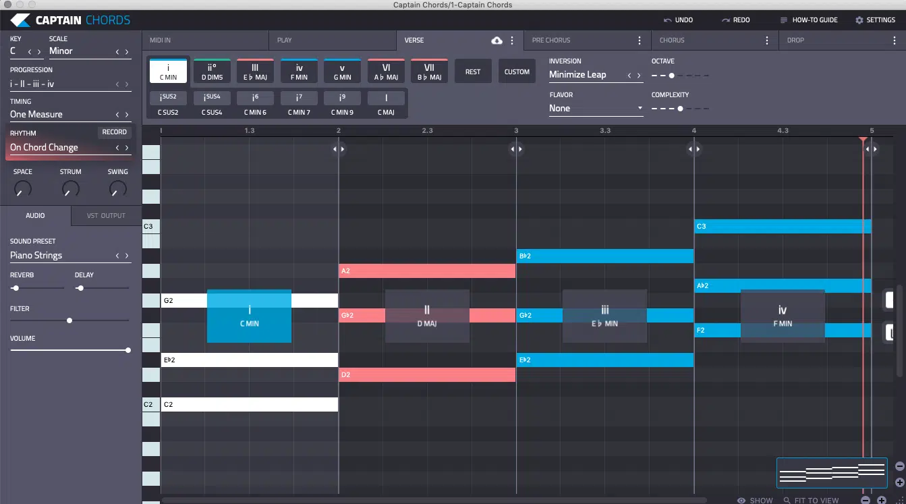Image resolution: width=906 pixels, height=504 pixels.
Task: Open the Chorus tab three-dot menu
Action: [767, 40]
